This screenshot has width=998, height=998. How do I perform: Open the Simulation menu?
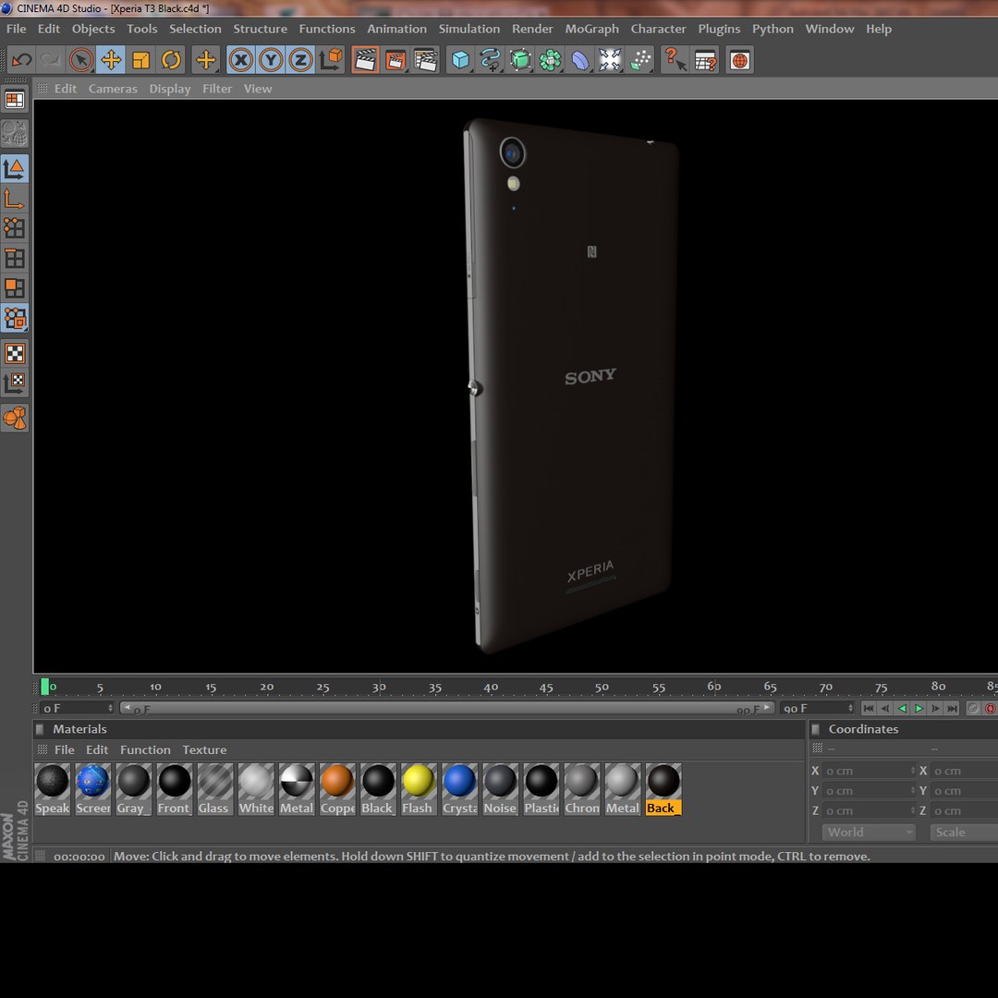(x=469, y=29)
